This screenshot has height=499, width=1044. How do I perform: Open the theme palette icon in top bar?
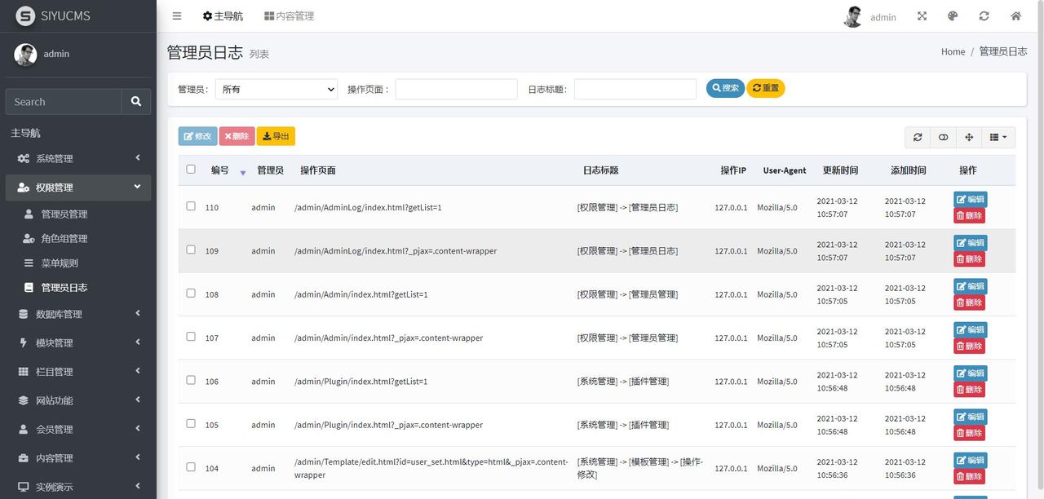click(953, 15)
